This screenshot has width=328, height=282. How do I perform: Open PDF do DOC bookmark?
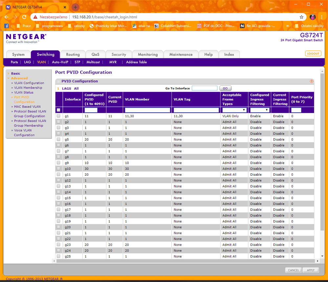tap(216, 26)
